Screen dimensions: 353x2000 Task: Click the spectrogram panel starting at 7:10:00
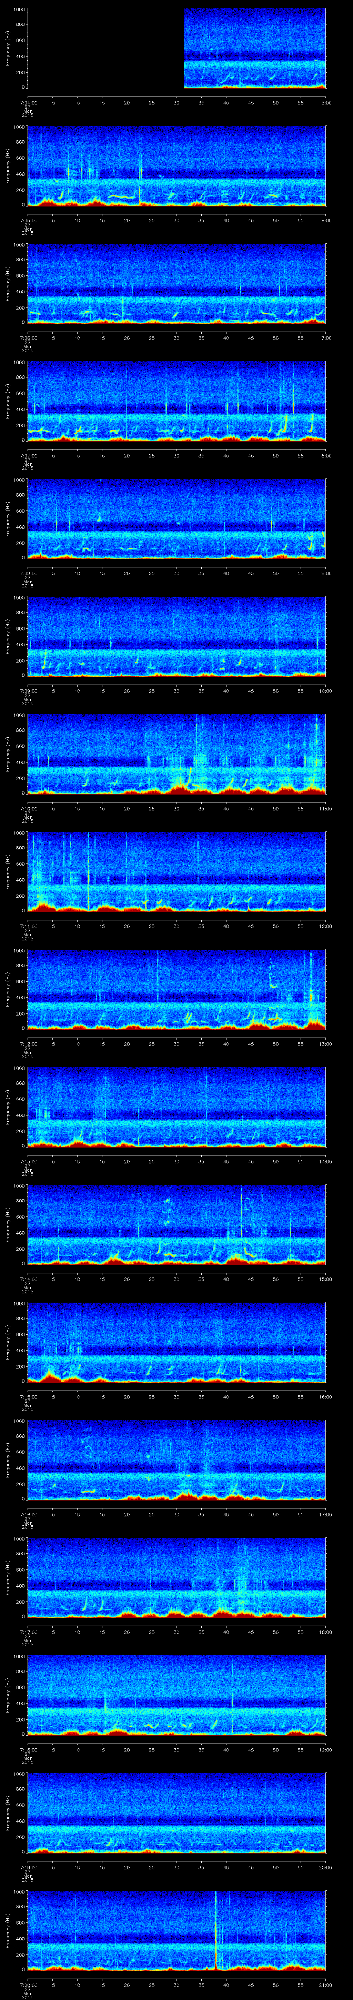point(177,754)
